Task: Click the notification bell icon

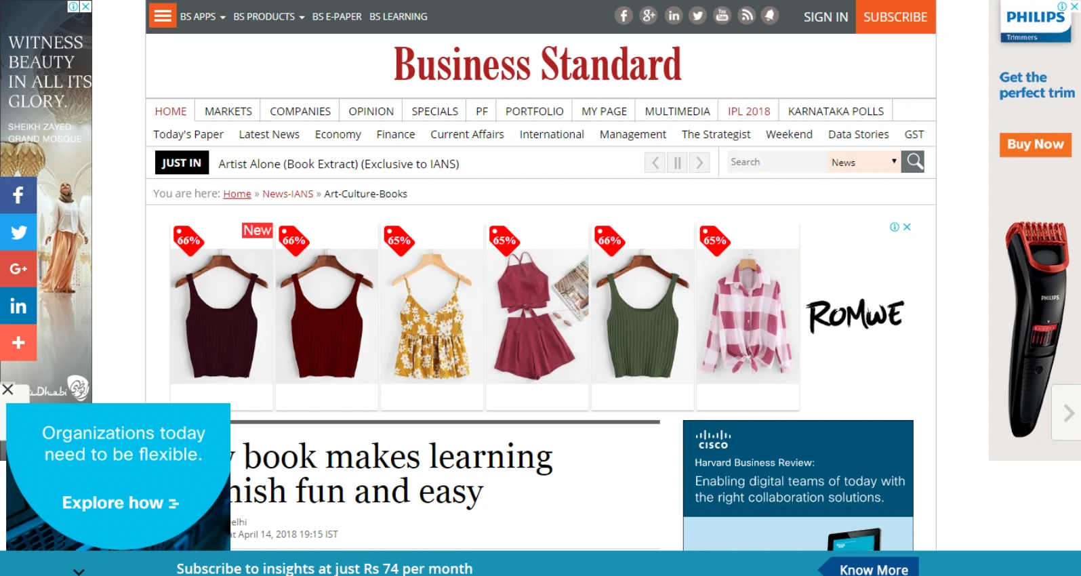Action: tap(770, 16)
